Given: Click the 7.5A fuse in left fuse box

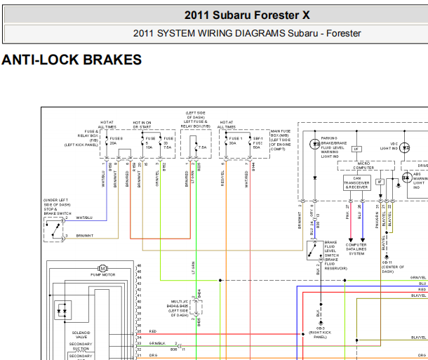Looking at the screenshot, I should tap(196, 147).
